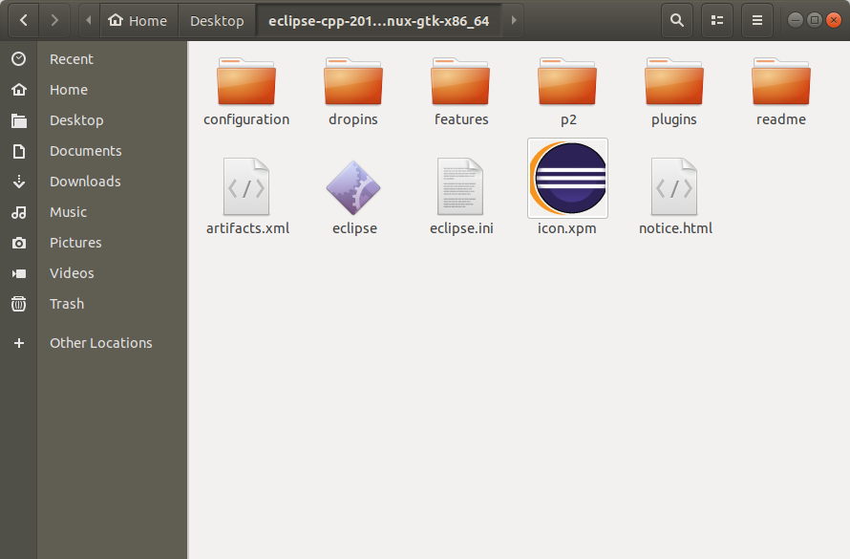The image size is (850, 559).
Task: Click the 'configuration' folder name label
Action: pos(246,119)
